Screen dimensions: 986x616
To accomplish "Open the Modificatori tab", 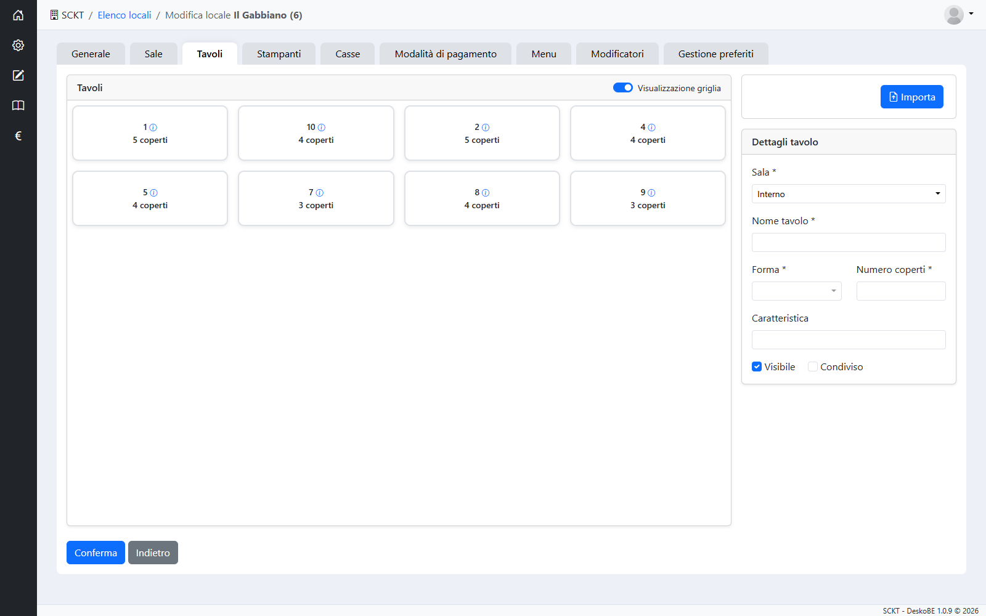I will 617,54.
